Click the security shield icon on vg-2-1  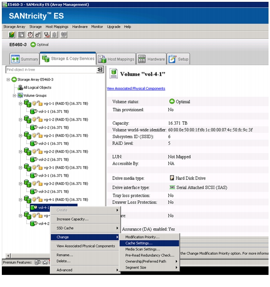(34, 135)
